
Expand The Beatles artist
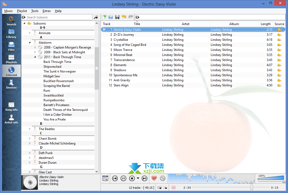point(30,129)
